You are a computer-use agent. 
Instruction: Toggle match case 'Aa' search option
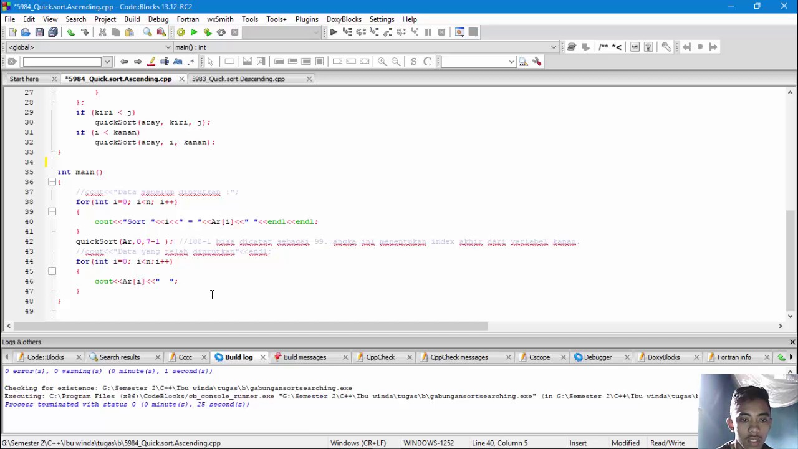tap(178, 61)
